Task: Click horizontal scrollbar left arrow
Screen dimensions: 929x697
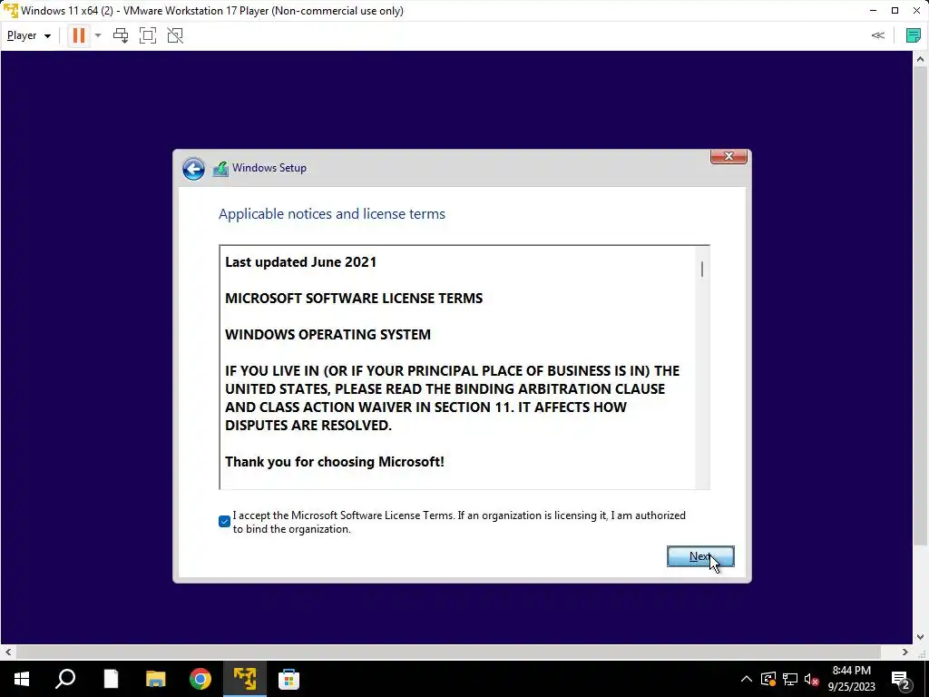Action: 7,652
